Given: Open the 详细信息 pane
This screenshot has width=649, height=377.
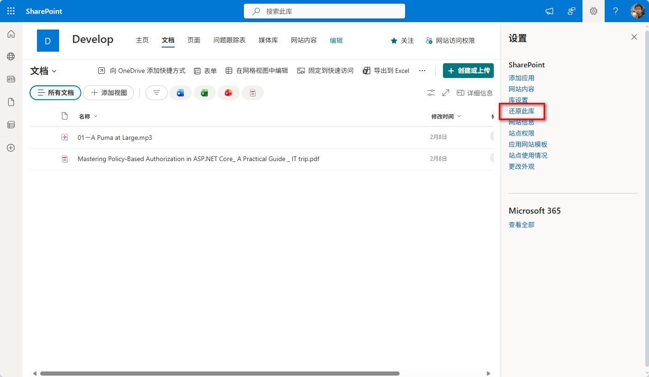Looking at the screenshot, I should click(474, 93).
